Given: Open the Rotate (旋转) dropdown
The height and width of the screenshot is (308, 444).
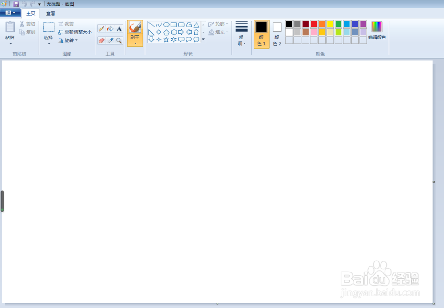Looking at the screenshot, I should tap(68, 40).
